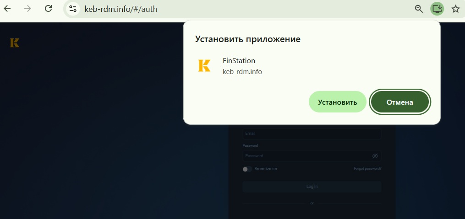The width and height of the screenshot is (465, 219).
Task: Reload the current page
Action: 49,9
